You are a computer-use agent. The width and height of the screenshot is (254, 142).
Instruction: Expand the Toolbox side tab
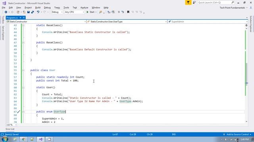pos(3,20)
